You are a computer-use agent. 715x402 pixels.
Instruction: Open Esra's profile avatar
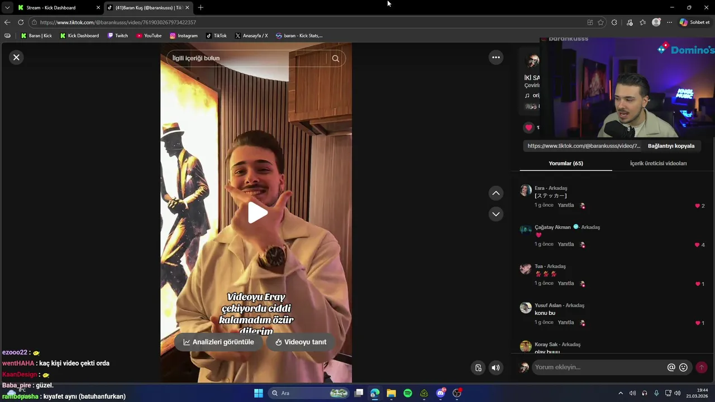tap(526, 190)
